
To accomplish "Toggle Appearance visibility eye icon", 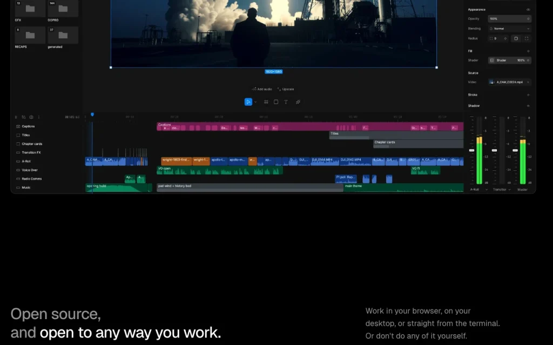I will [x=528, y=10].
